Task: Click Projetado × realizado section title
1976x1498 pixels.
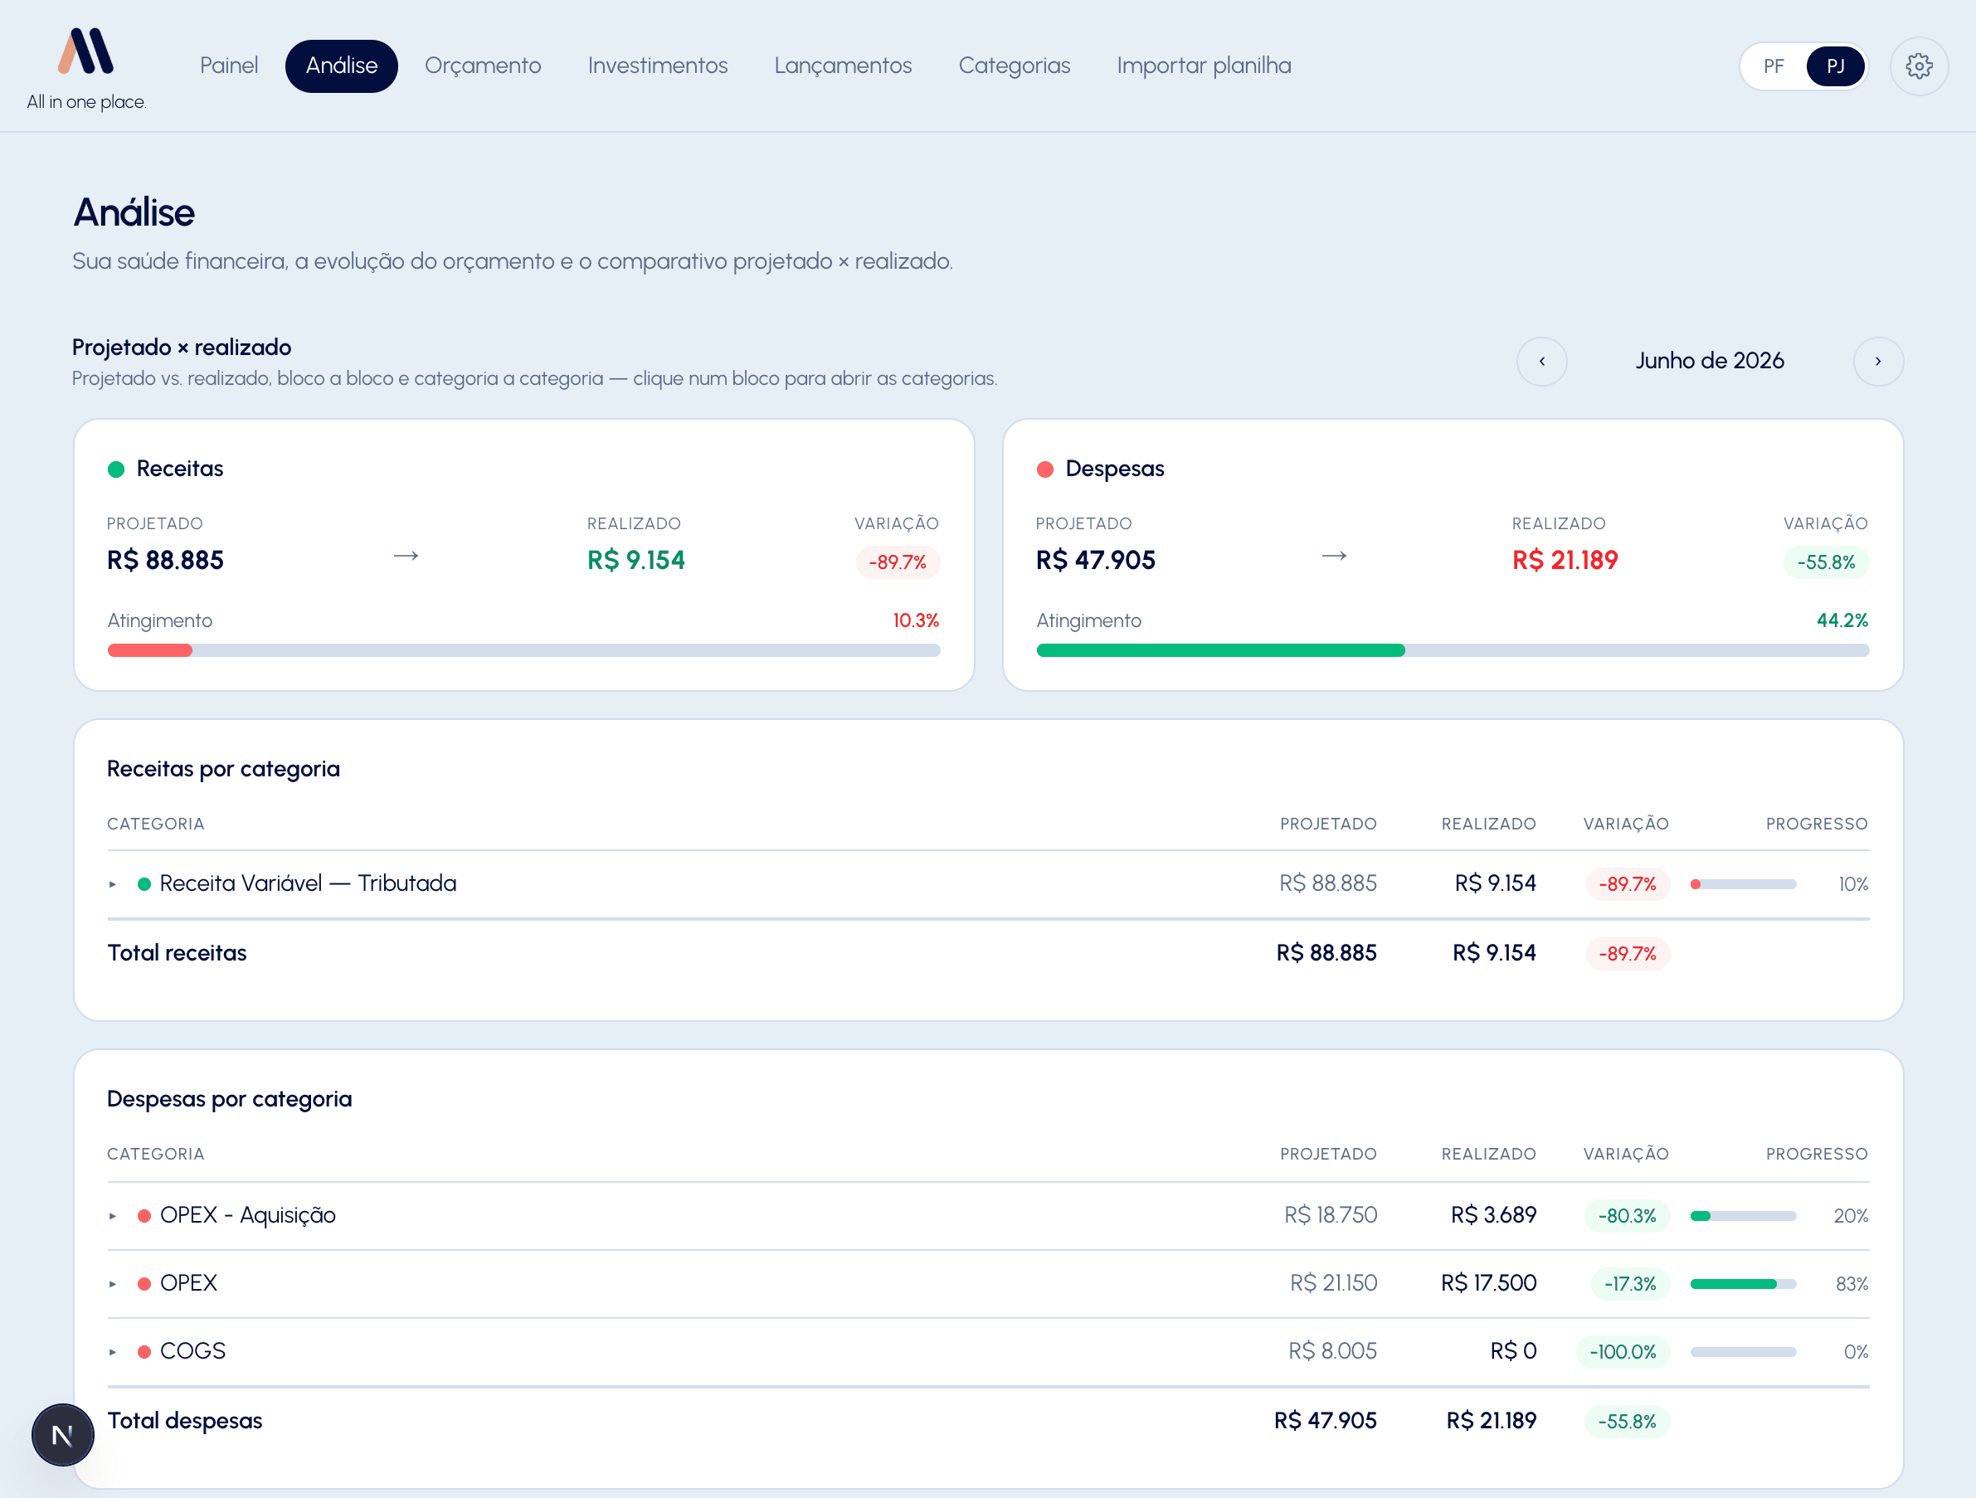Action: pyautogui.click(x=182, y=347)
